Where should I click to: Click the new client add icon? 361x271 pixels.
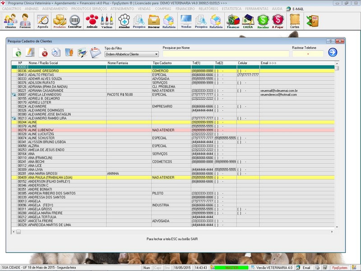(x=17, y=52)
